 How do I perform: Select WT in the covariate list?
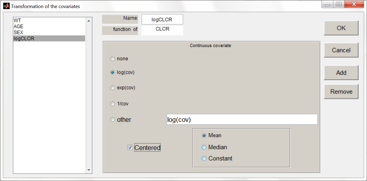[17, 21]
